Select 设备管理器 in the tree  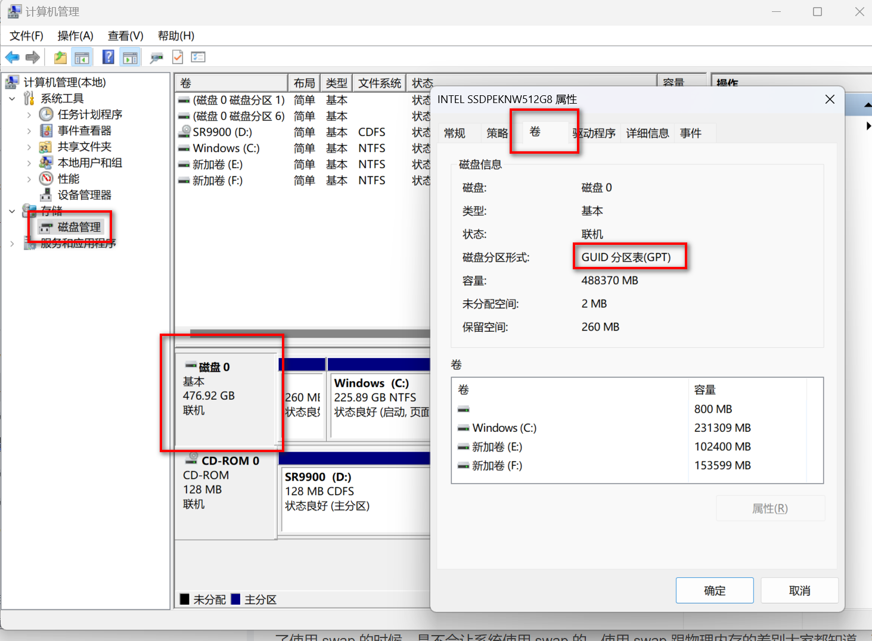(84, 195)
